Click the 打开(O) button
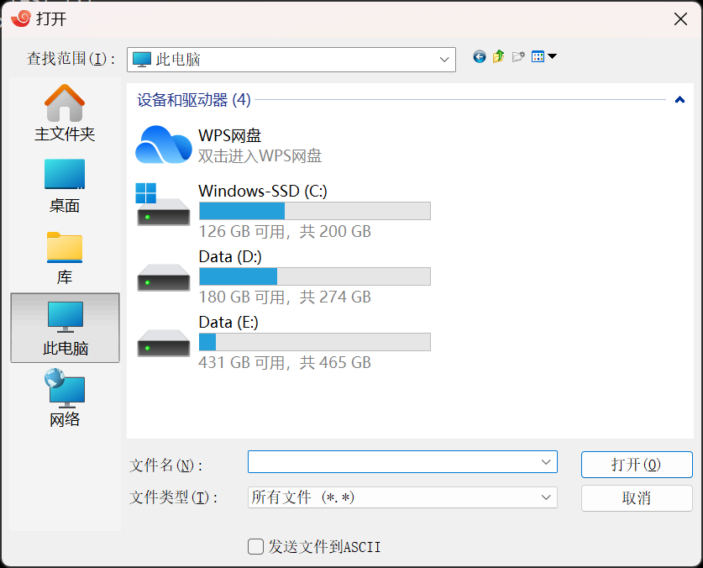This screenshot has height=568, width=703. click(637, 465)
